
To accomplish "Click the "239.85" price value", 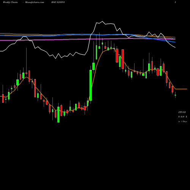I will coord(182,112).
